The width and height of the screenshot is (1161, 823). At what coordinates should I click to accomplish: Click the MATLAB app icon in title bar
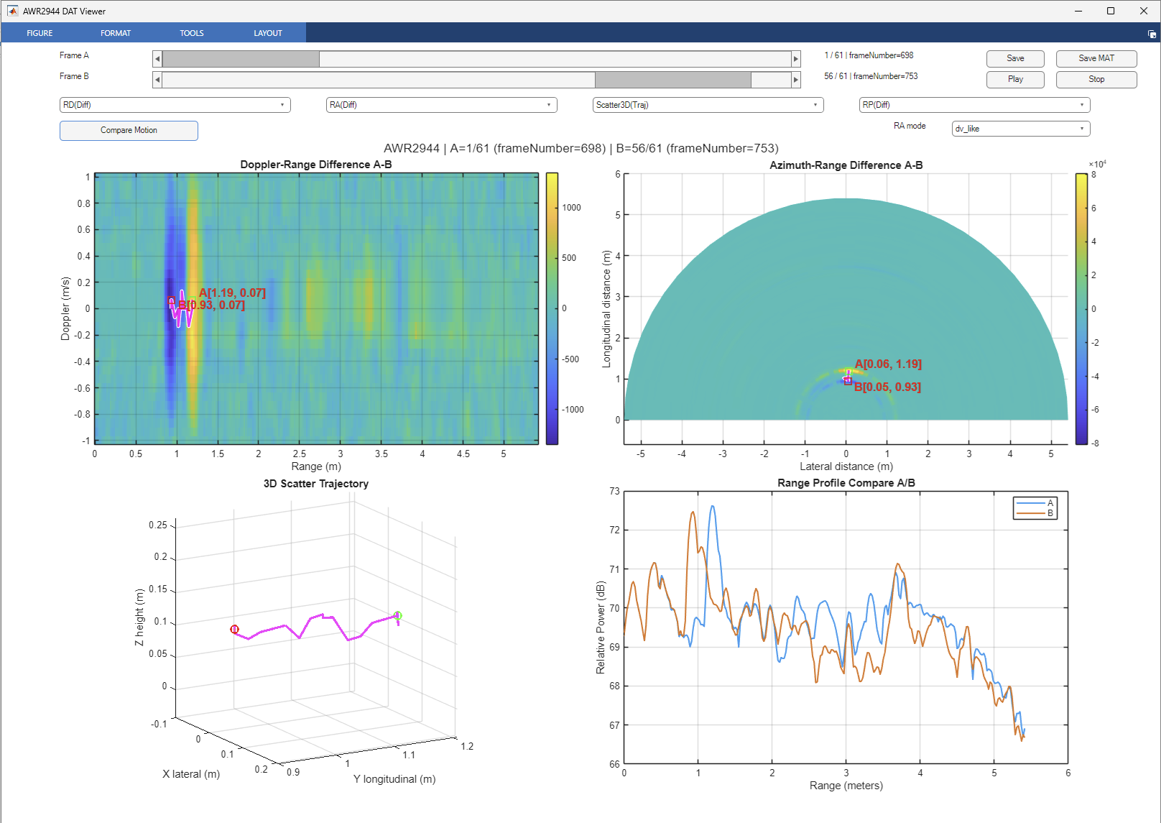click(12, 11)
